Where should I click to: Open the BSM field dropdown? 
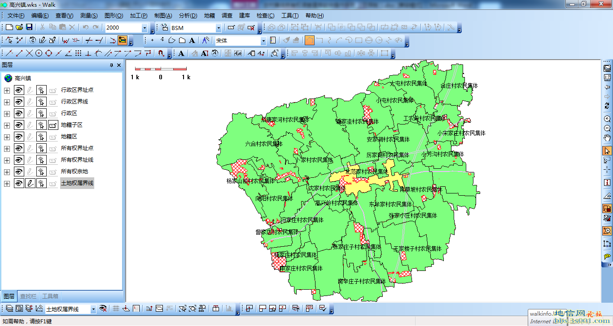(x=219, y=28)
